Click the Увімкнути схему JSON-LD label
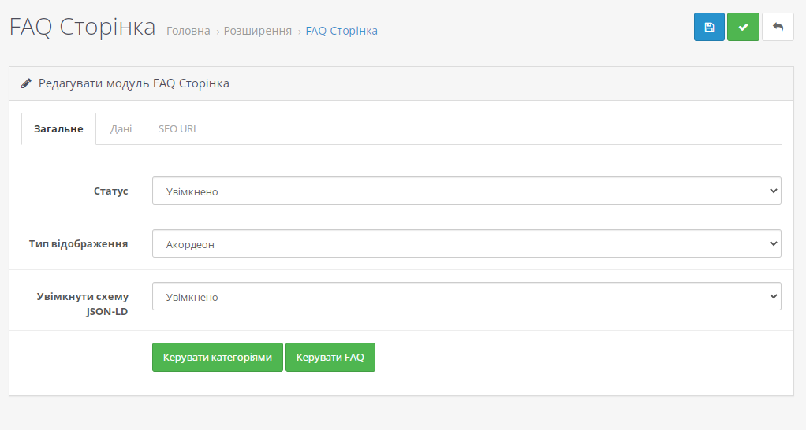This screenshot has width=806, height=430. pyautogui.click(x=82, y=304)
